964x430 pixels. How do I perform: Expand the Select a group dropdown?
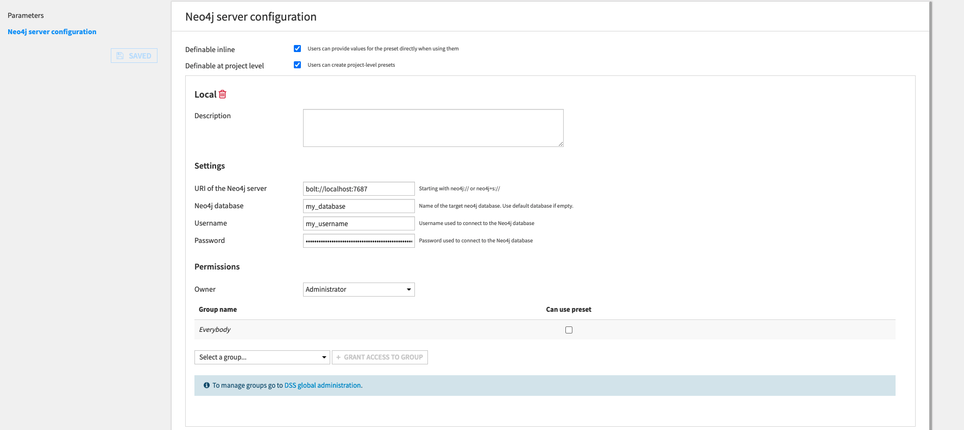[x=262, y=357]
